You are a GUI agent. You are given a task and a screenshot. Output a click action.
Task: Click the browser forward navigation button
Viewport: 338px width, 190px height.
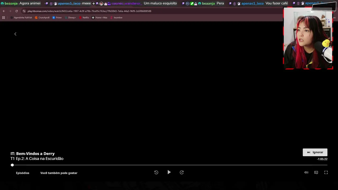(10, 11)
